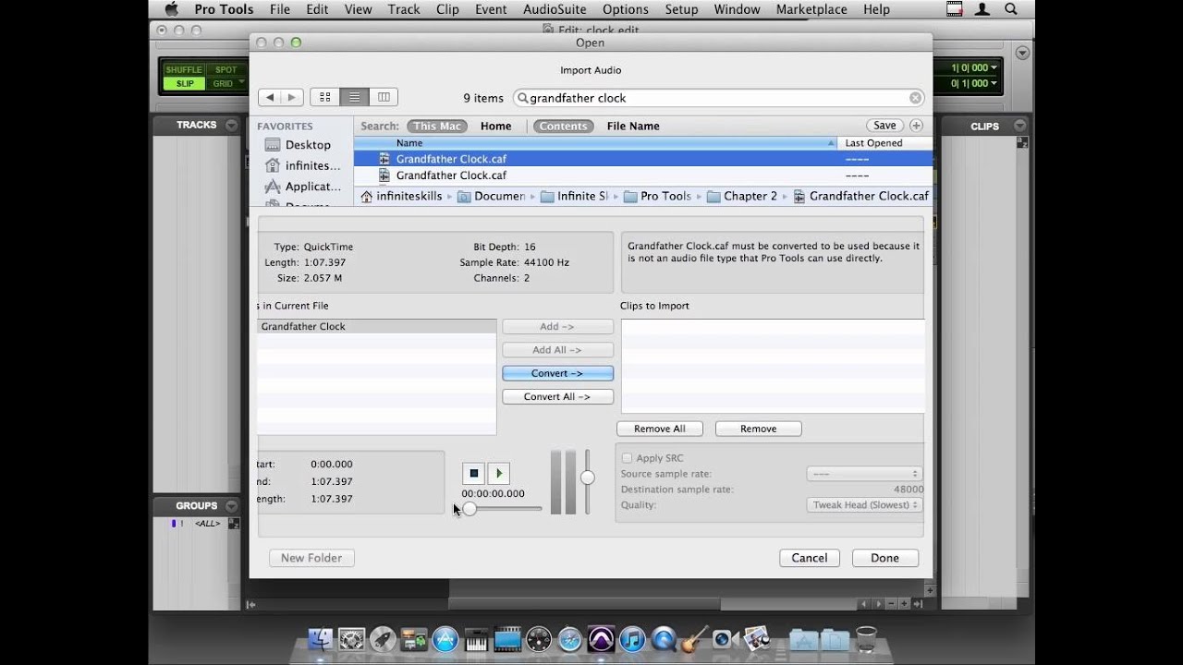Click the Save search button

[x=884, y=126]
